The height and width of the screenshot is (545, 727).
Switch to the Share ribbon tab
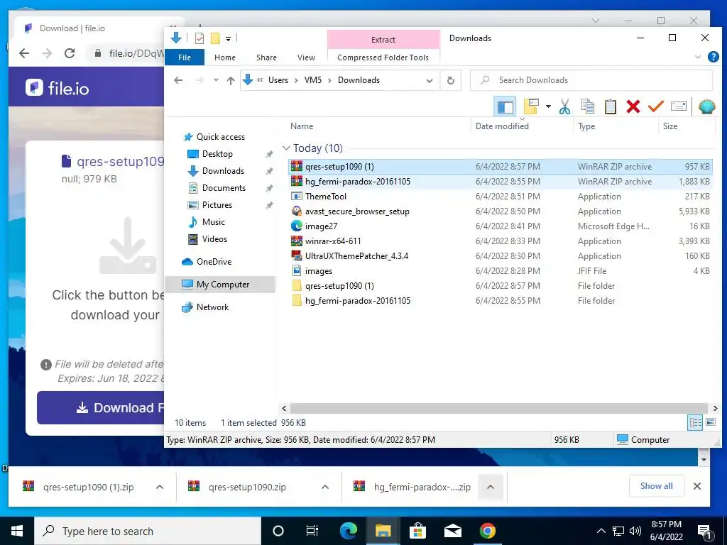[267, 57]
